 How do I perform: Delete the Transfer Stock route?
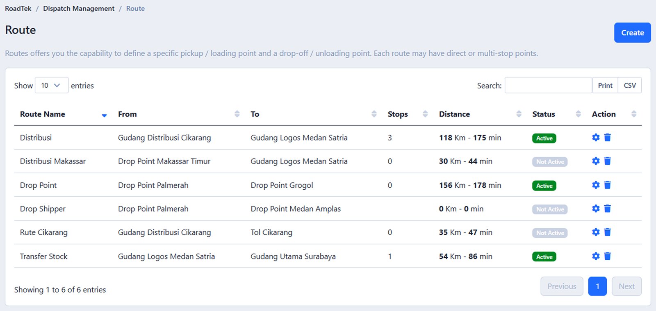(608, 257)
